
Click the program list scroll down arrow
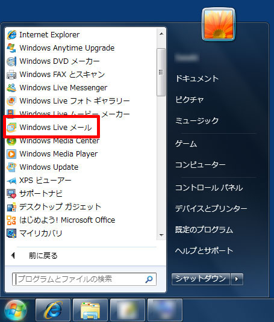[x=161, y=235]
